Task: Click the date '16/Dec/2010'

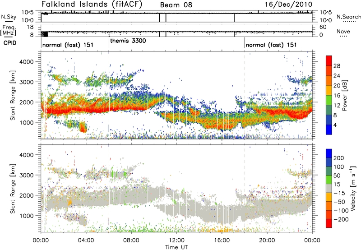Action: pyautogui.click(x=288, y=5)
